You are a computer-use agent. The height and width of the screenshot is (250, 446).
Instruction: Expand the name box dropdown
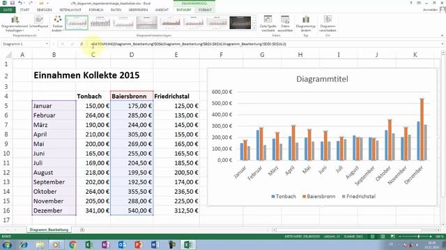47,44
